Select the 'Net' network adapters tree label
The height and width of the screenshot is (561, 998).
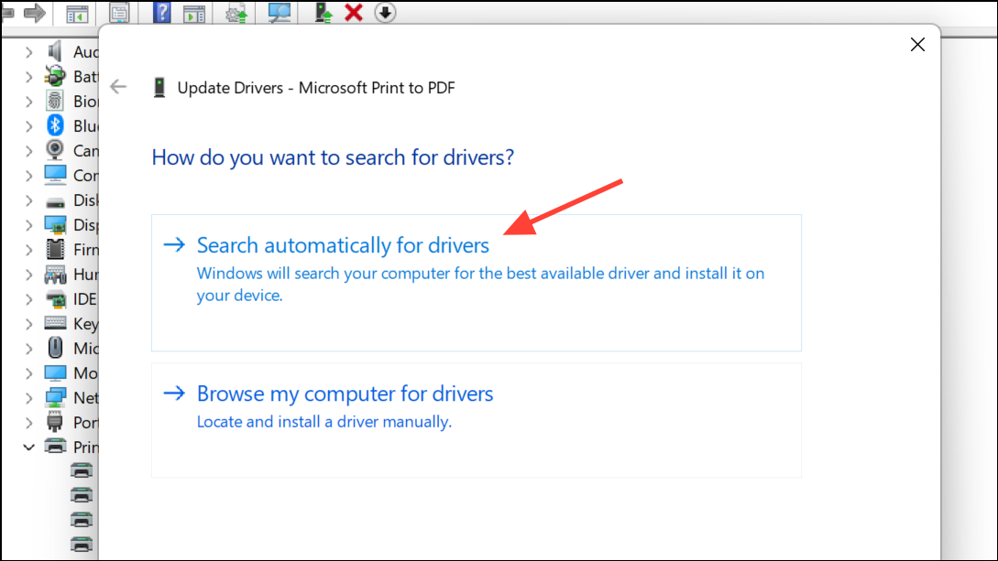tap(86, 398)
